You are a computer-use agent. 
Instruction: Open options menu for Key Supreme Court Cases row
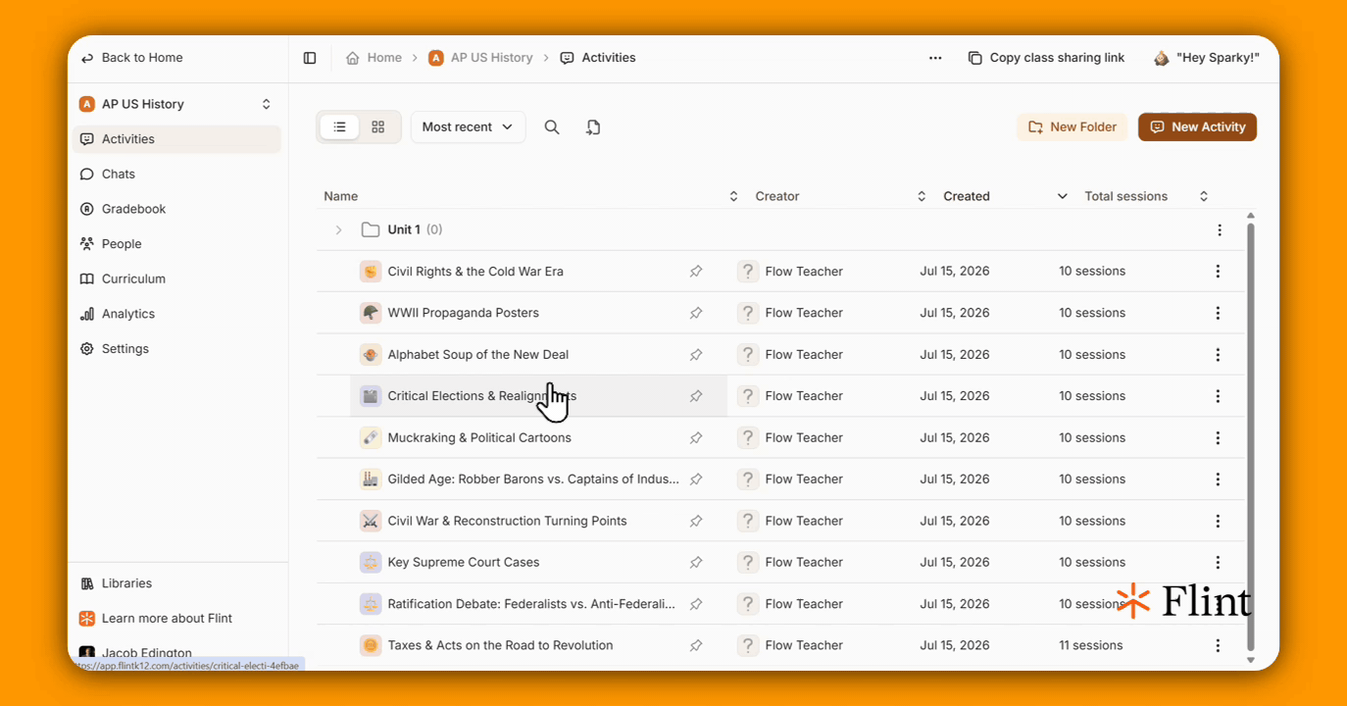[x=1218, y=563]
